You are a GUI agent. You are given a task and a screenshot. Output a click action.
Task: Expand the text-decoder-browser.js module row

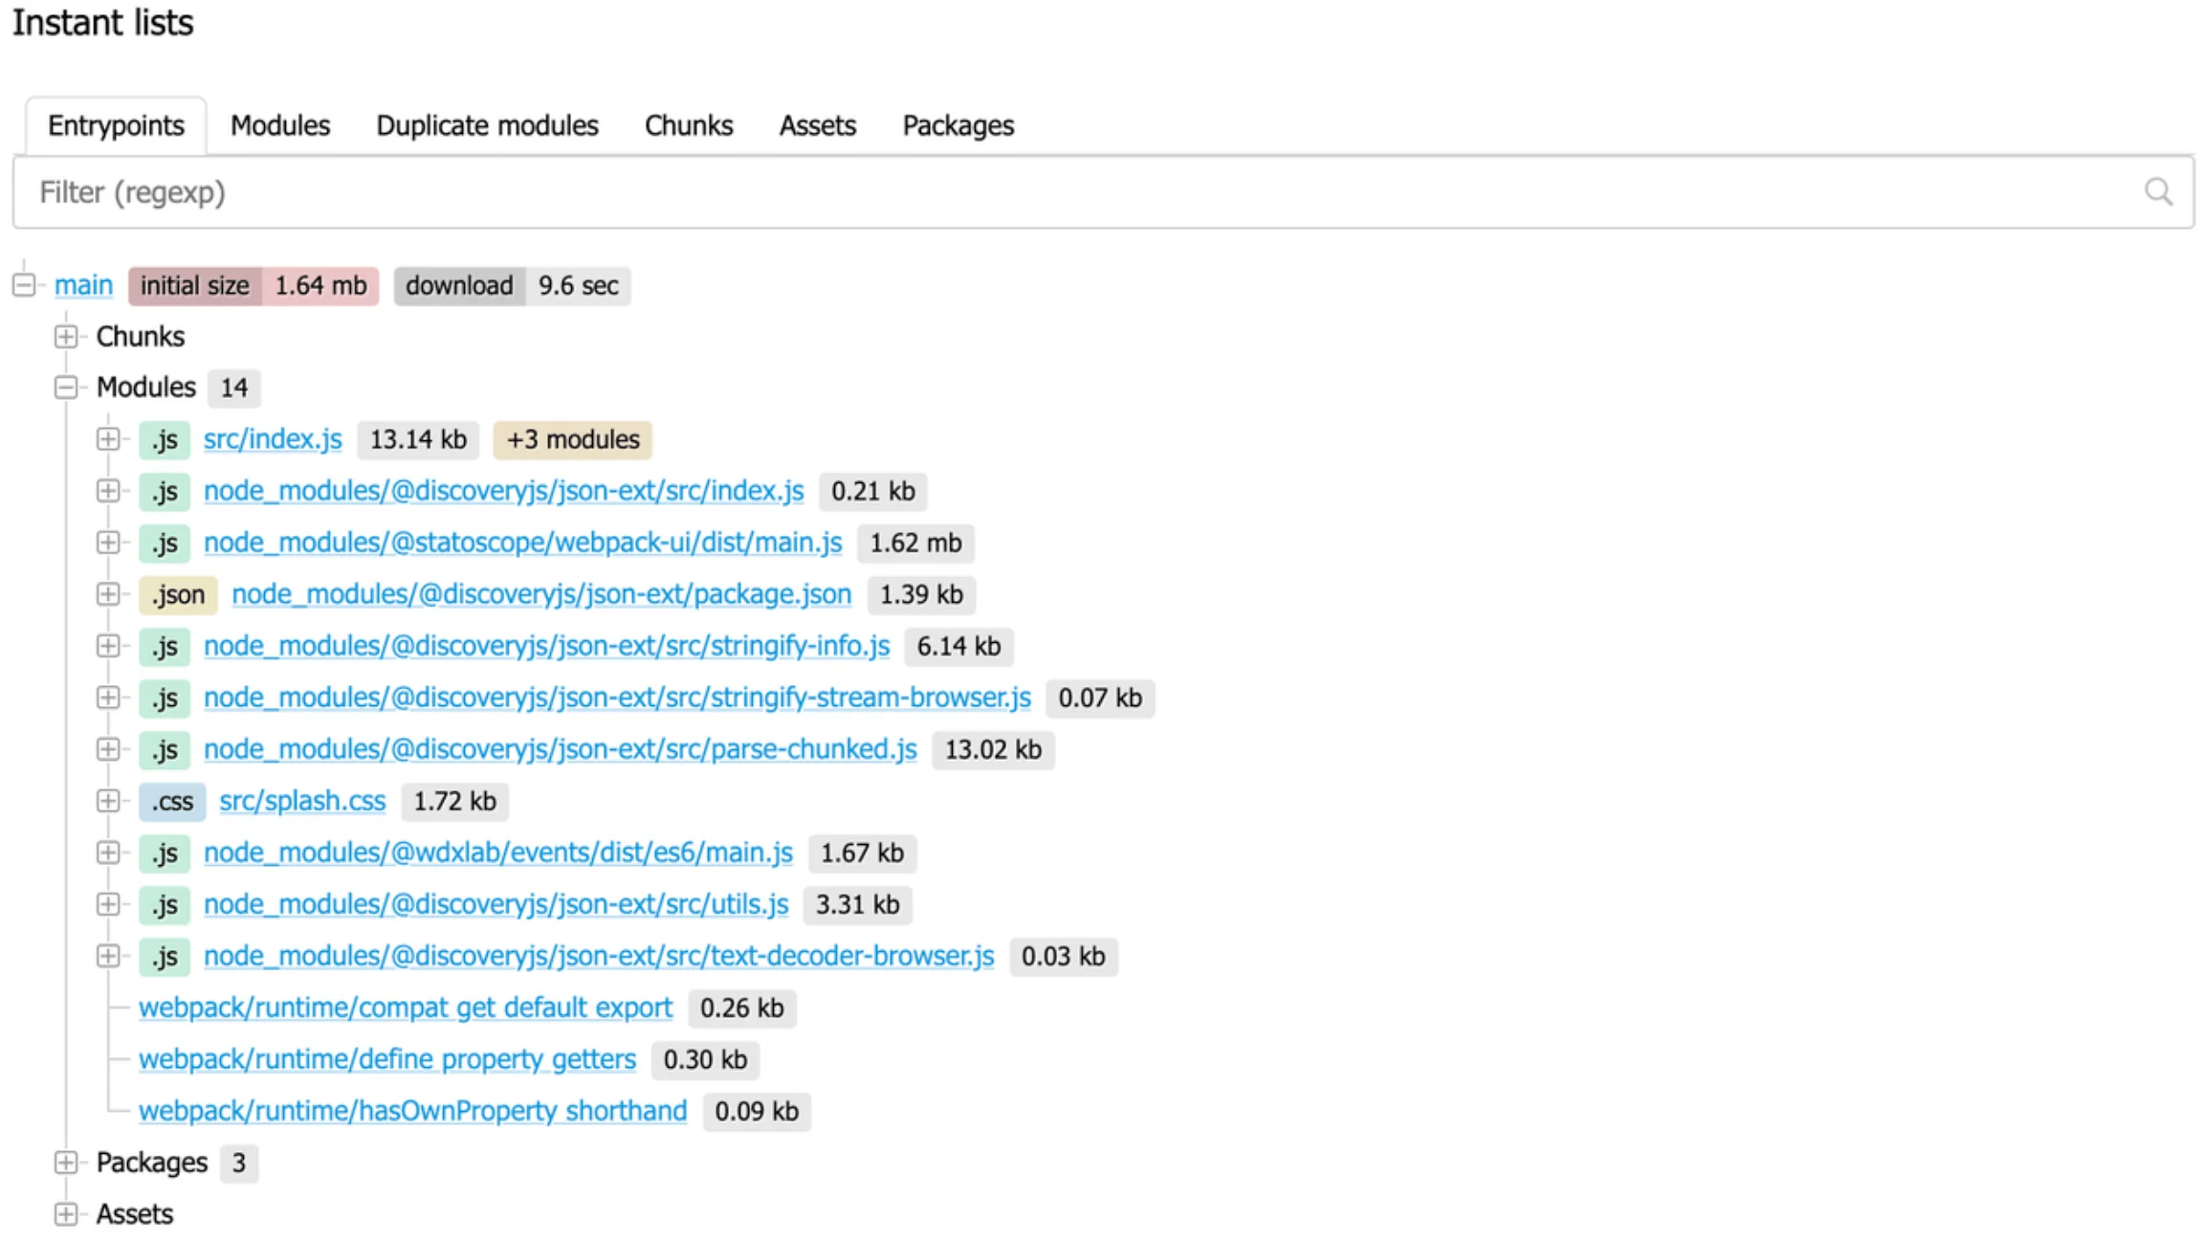click(x=108, y=956)
